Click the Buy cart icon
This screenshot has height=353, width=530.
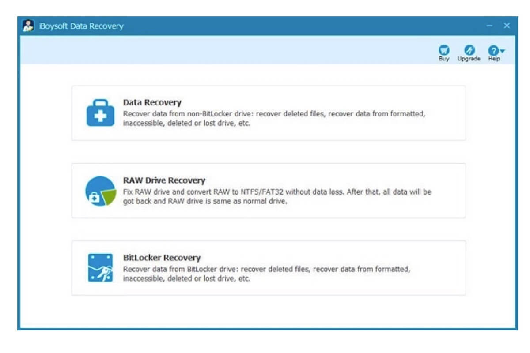click(x=444, y=50)
